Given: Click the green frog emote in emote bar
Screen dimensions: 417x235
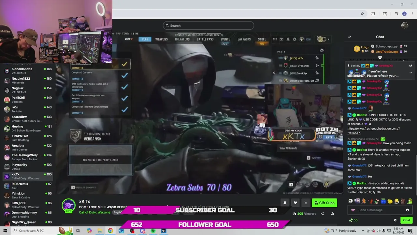Looking at the screenshot, I should click(x=410, y=201).
